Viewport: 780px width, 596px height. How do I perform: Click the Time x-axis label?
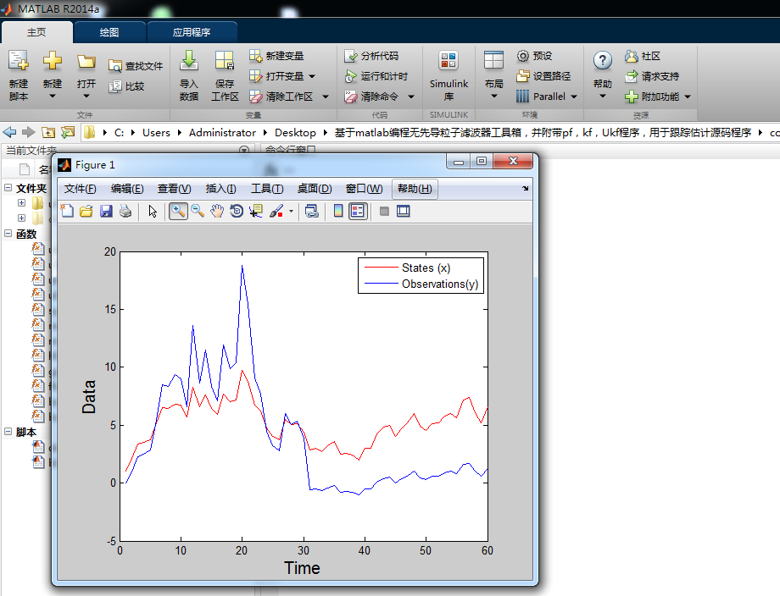303,568
